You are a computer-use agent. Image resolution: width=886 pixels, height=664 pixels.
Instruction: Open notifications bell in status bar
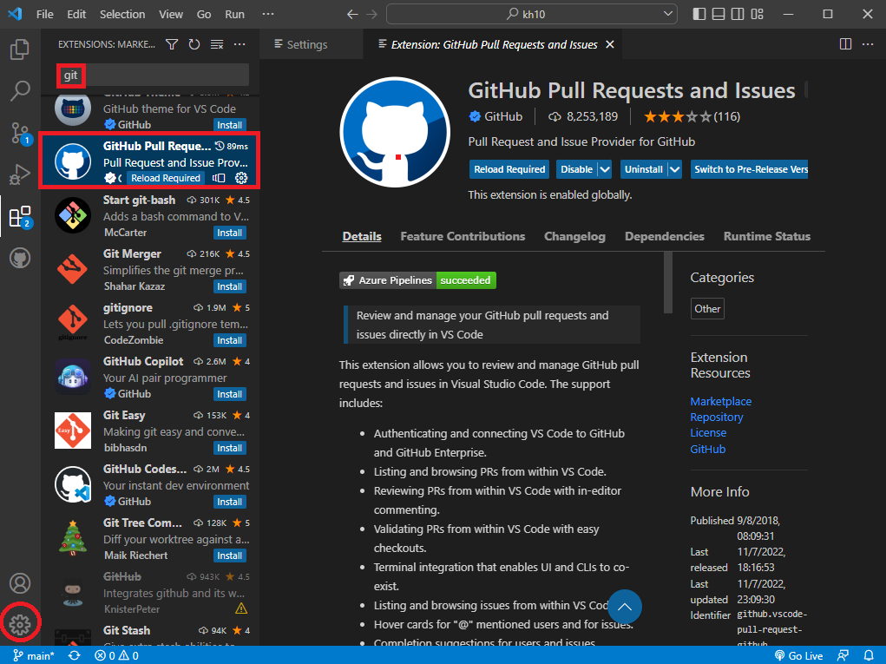point(869,655)
